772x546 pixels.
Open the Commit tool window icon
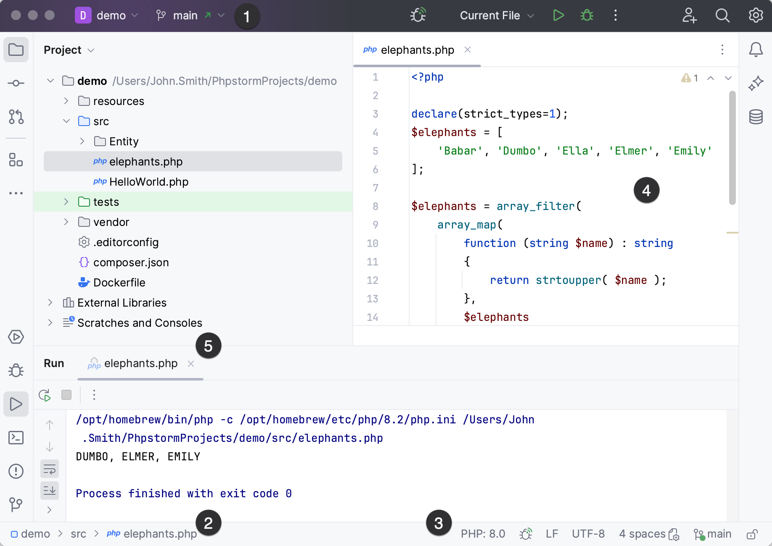click(x=16, y=83)
